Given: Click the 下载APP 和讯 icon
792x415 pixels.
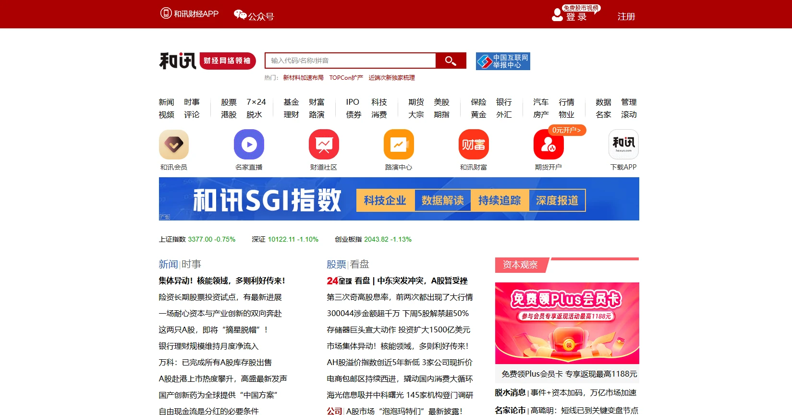Looking at the screenshot, I should [x=623, y=144].
